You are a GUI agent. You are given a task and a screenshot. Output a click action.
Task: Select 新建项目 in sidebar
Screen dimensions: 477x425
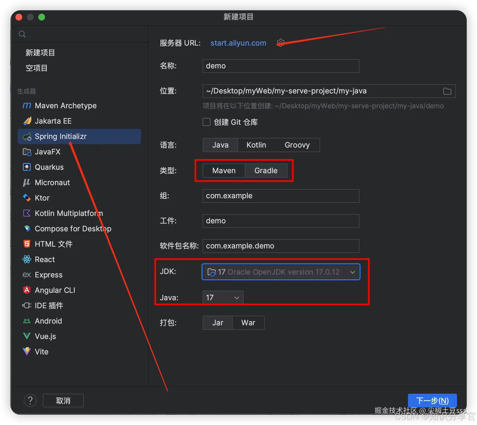coord(40,53)
